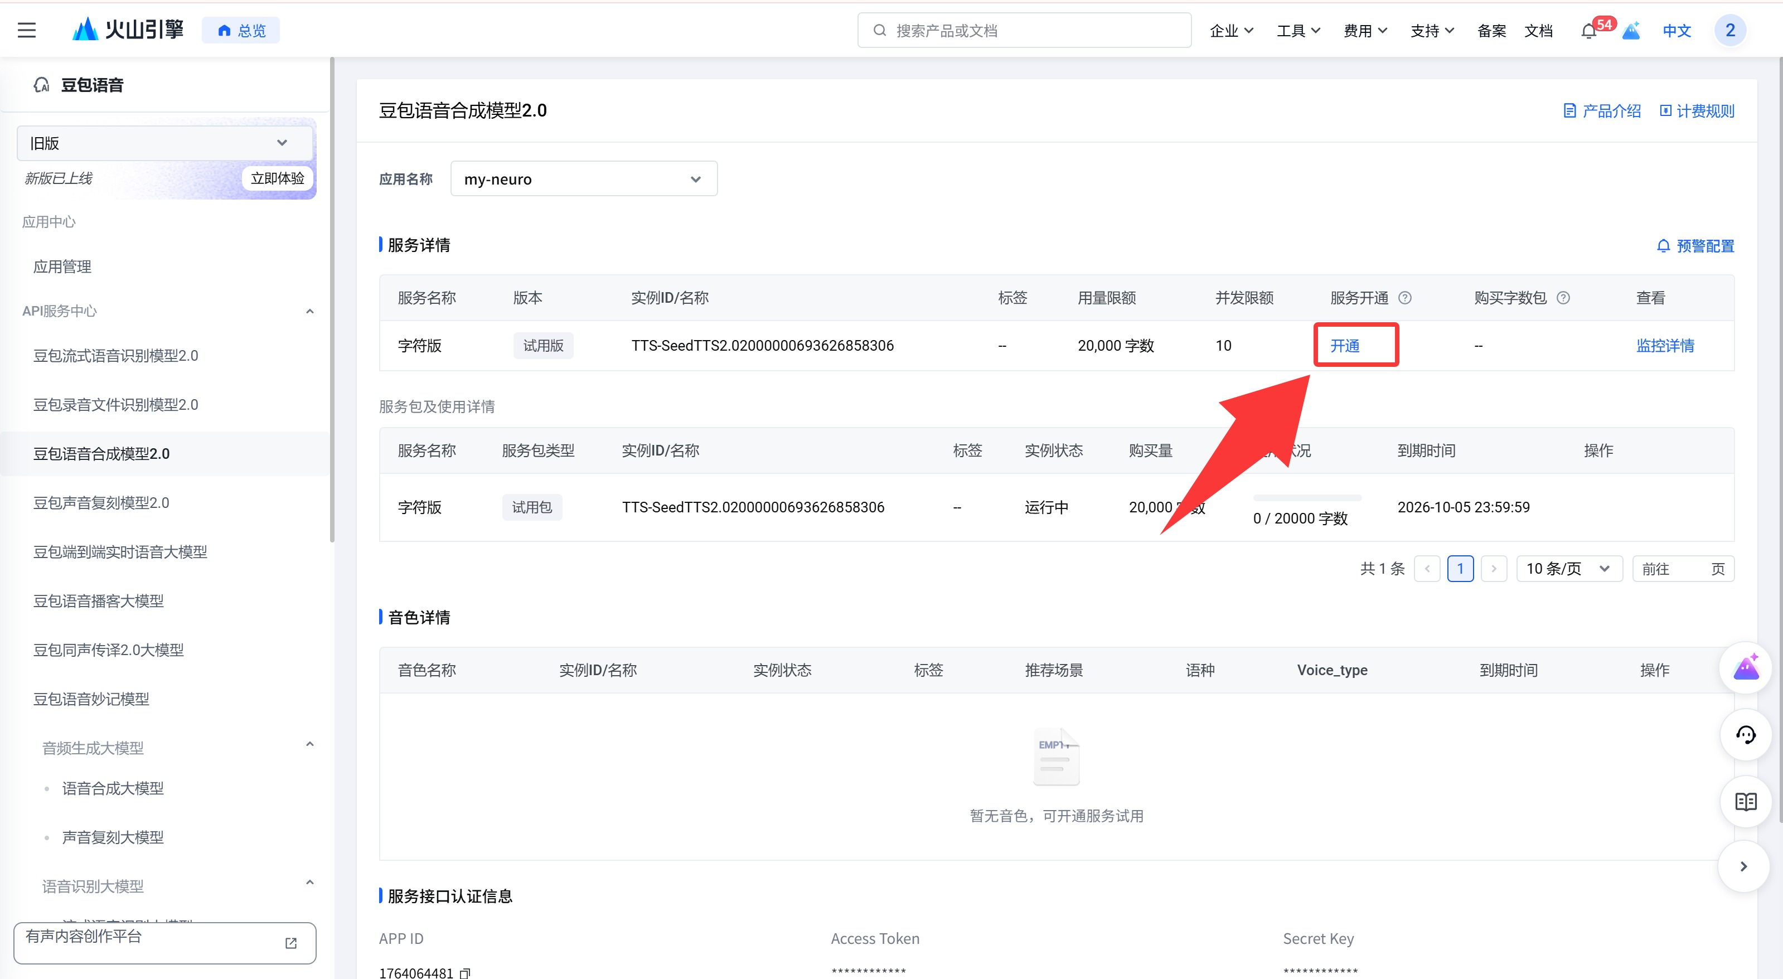Click the notification bell icon
Viewport: 1783px width, 979px height.
coord(1588,31)
